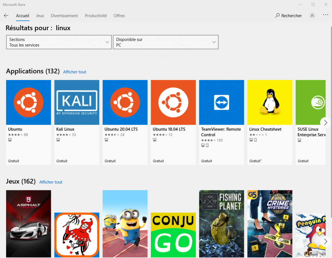Screen dimensions: 332x258
Task: Open the user account icon
Action: pos(312,16)
